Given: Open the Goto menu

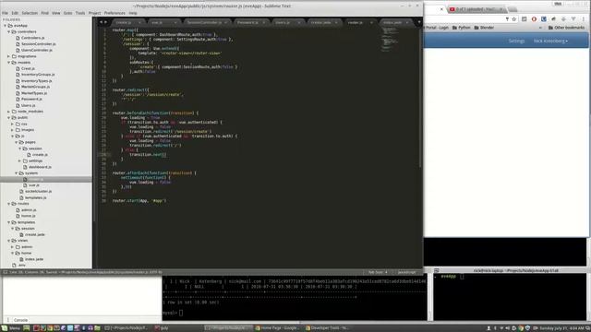Looking at the screenshot, I should [x=67, y=13].
